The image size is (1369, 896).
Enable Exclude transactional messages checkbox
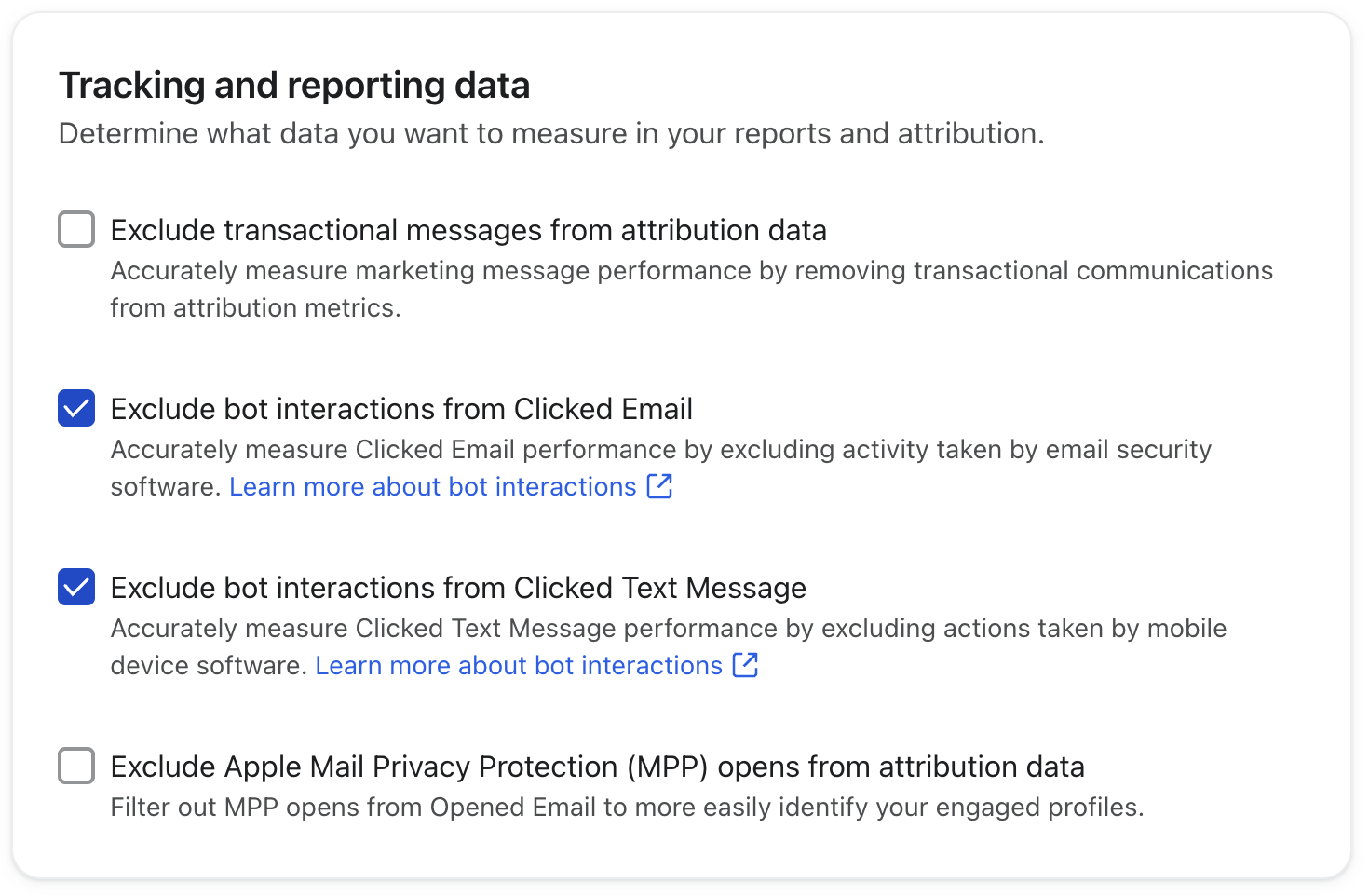pos(76,229)
